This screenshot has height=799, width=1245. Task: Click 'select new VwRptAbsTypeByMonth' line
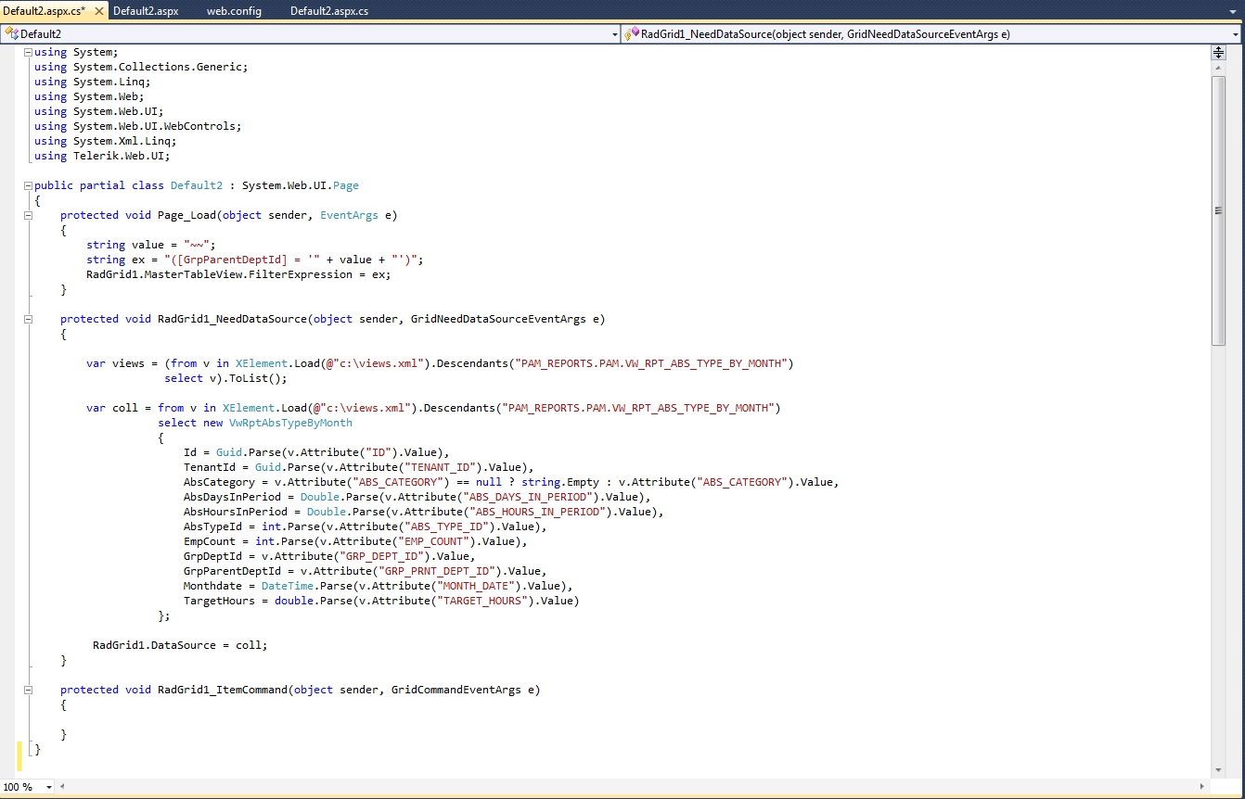click(x=255, y=423)
